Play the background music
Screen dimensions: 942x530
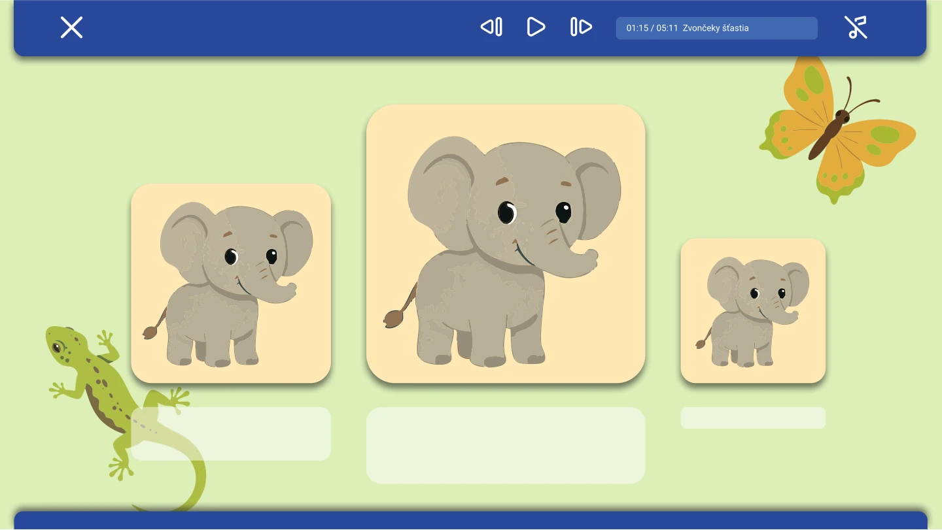(x=536, y=27)
